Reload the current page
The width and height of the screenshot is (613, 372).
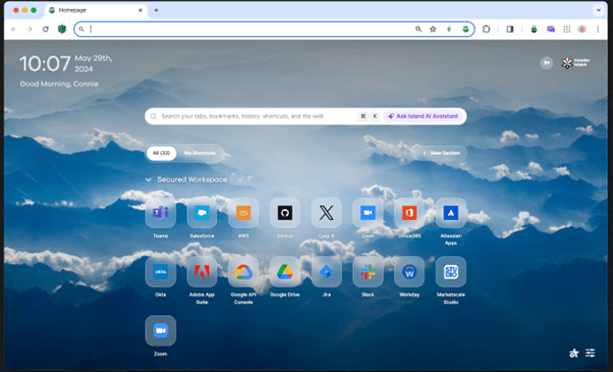tap(45, 28)
